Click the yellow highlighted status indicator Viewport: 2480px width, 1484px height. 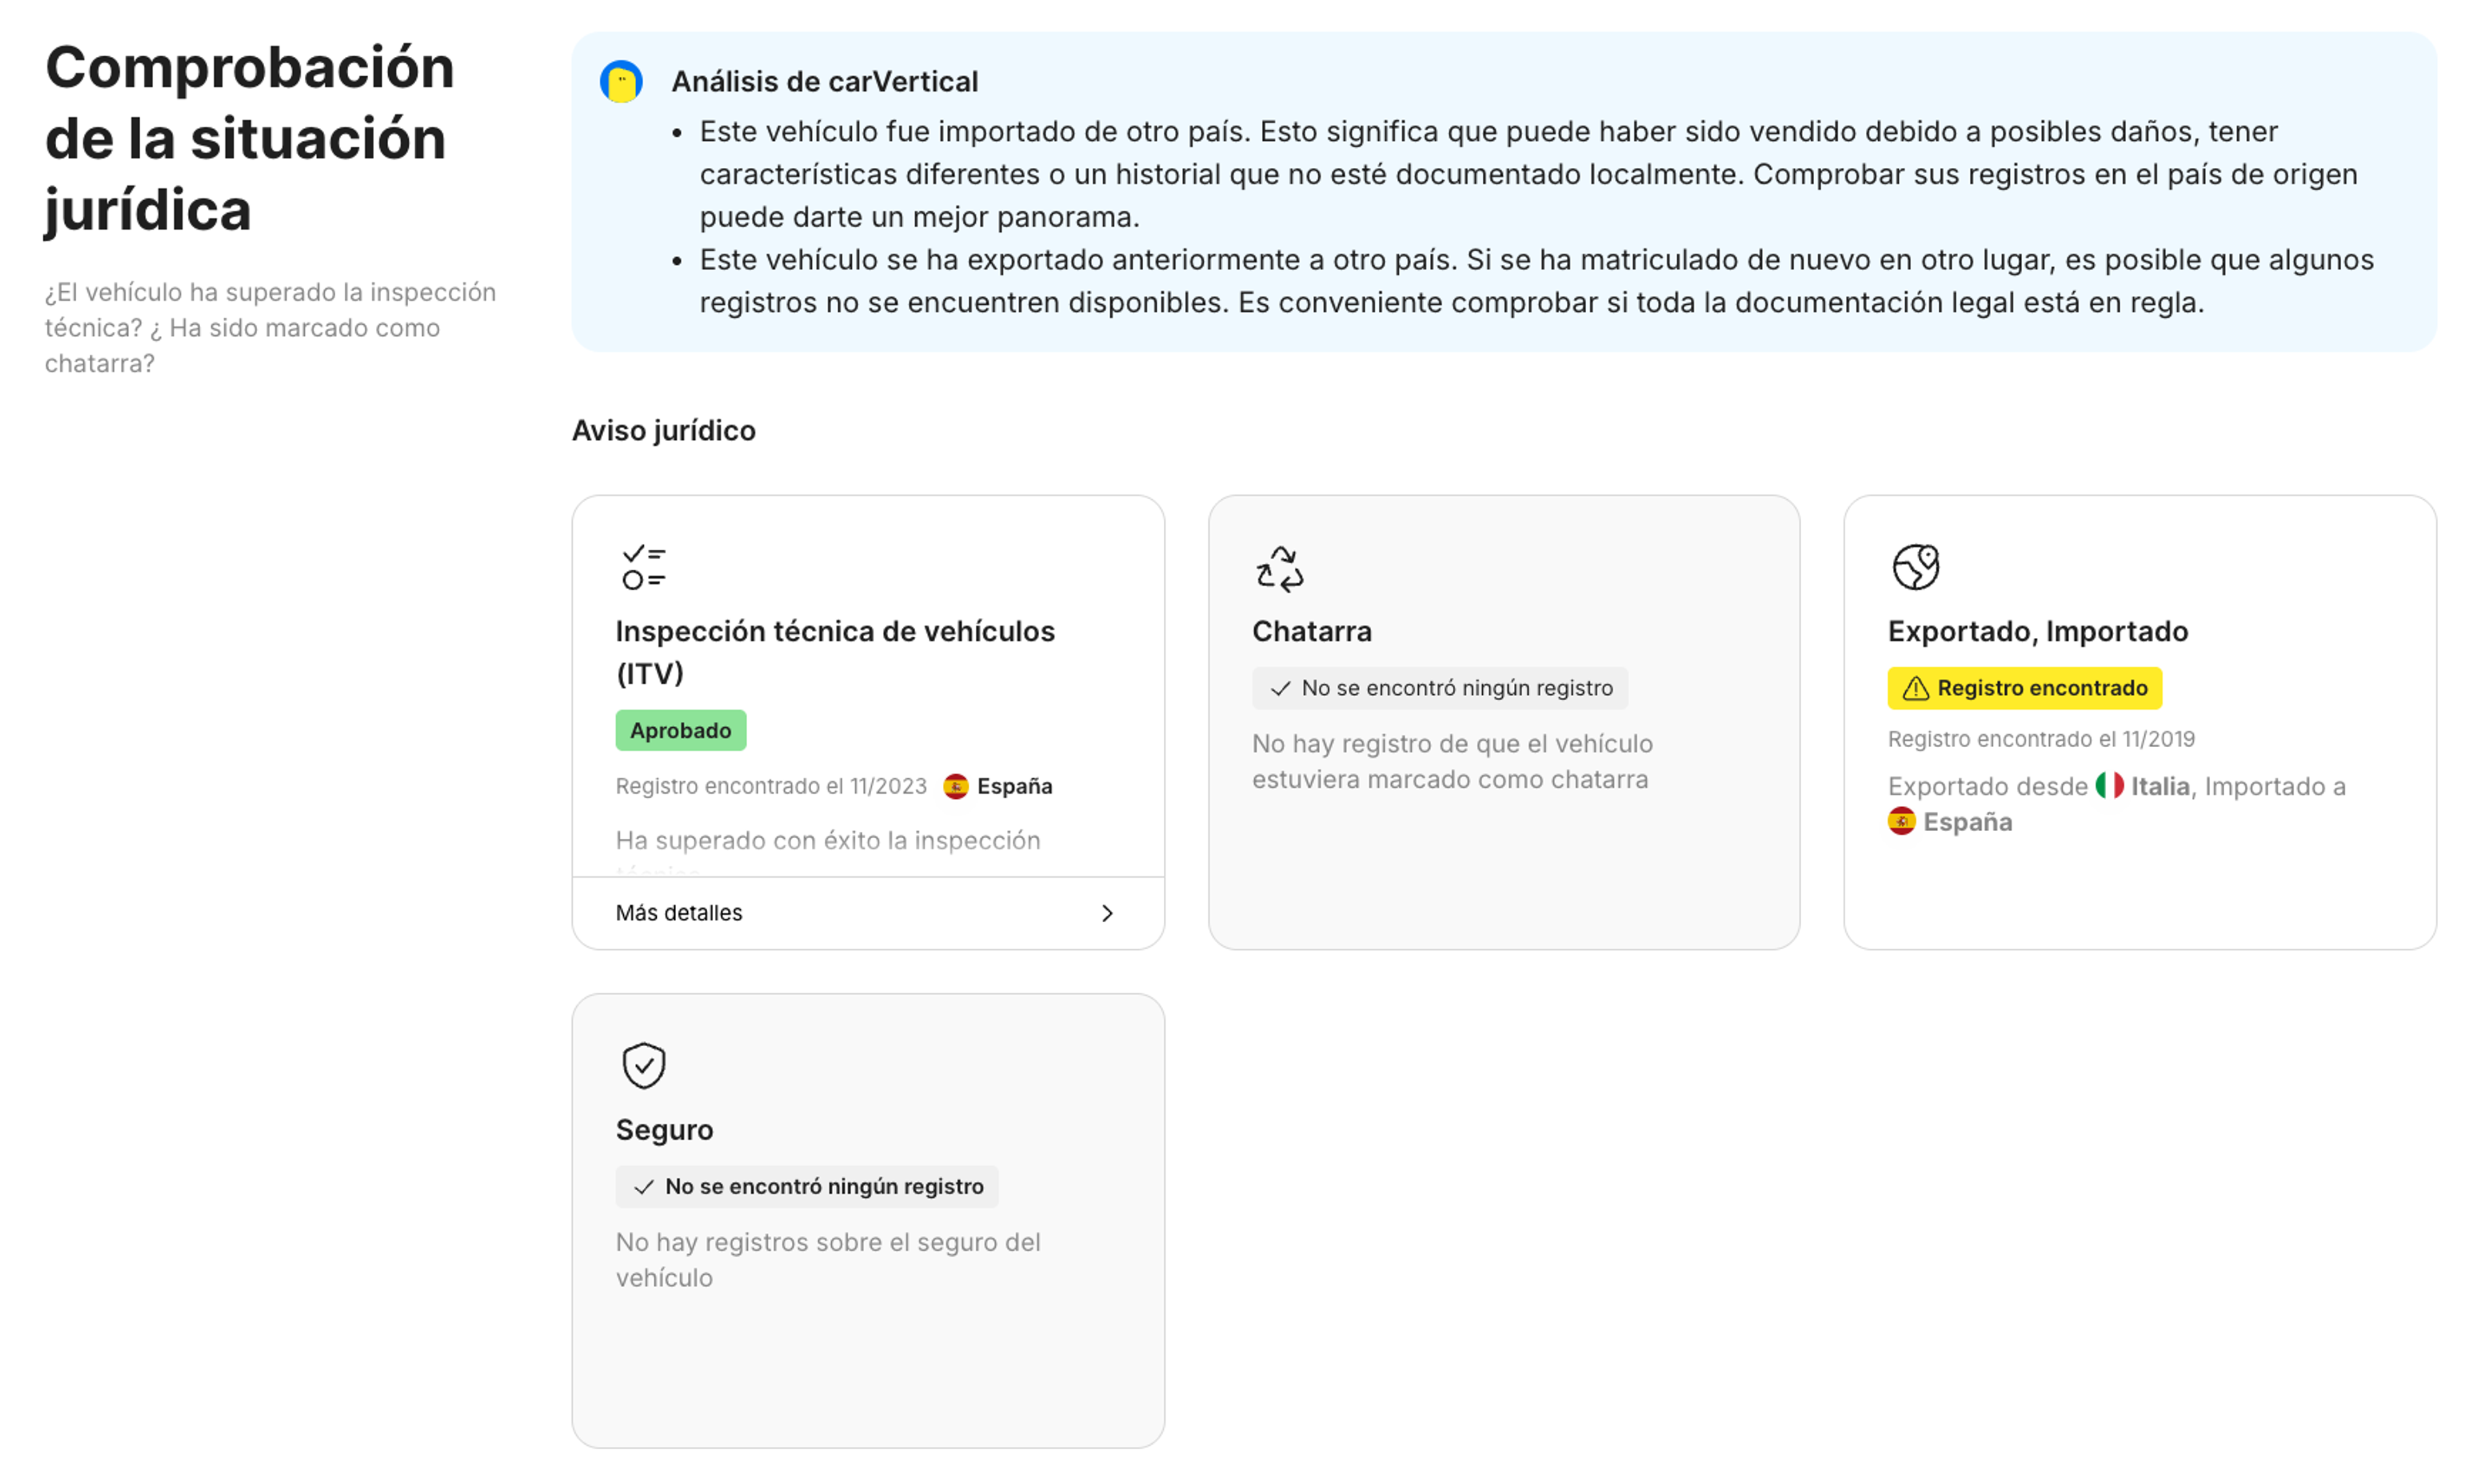coord(2024,688)
